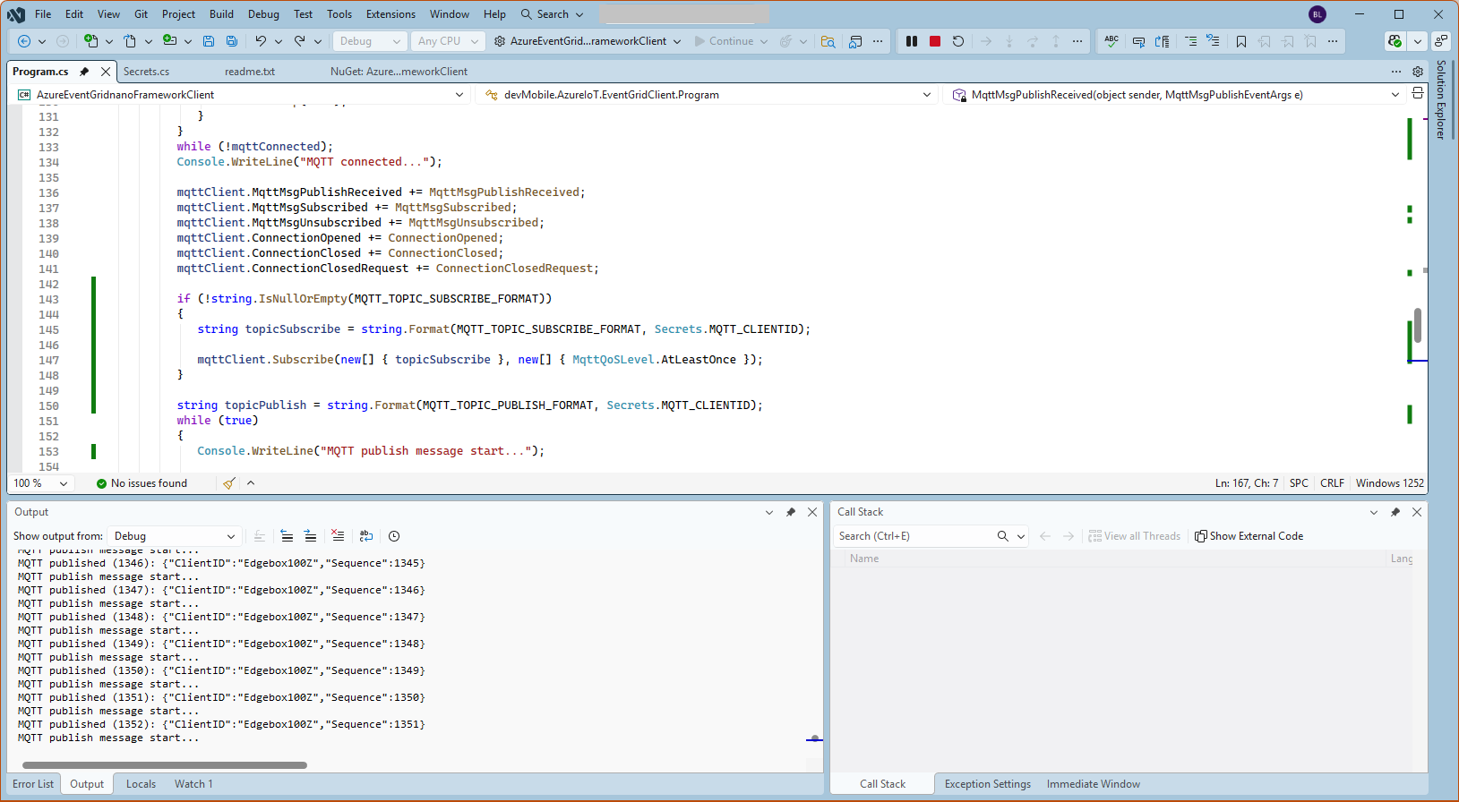Click the 'No issues found' status indicator

[142, 483]
